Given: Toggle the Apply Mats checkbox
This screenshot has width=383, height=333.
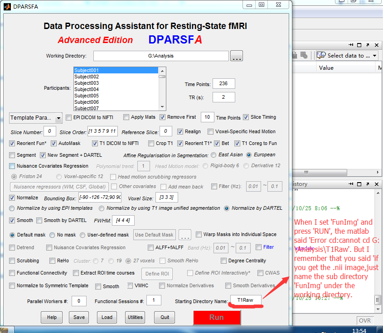Looking at the screenshot, I should point(126,117).
